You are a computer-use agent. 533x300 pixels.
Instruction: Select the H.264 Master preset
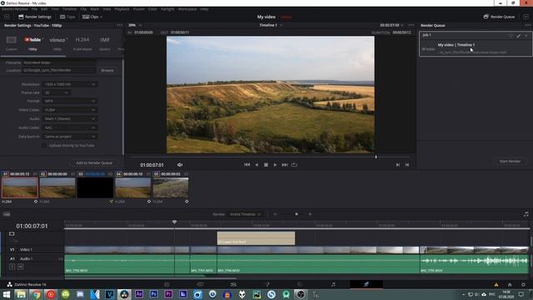[x=82, y=40]
